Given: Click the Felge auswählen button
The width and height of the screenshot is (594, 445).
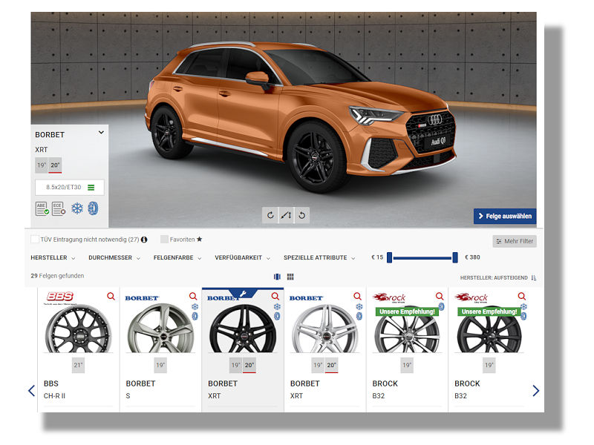Looking at the screenshot, I should (x=505, y=216).
